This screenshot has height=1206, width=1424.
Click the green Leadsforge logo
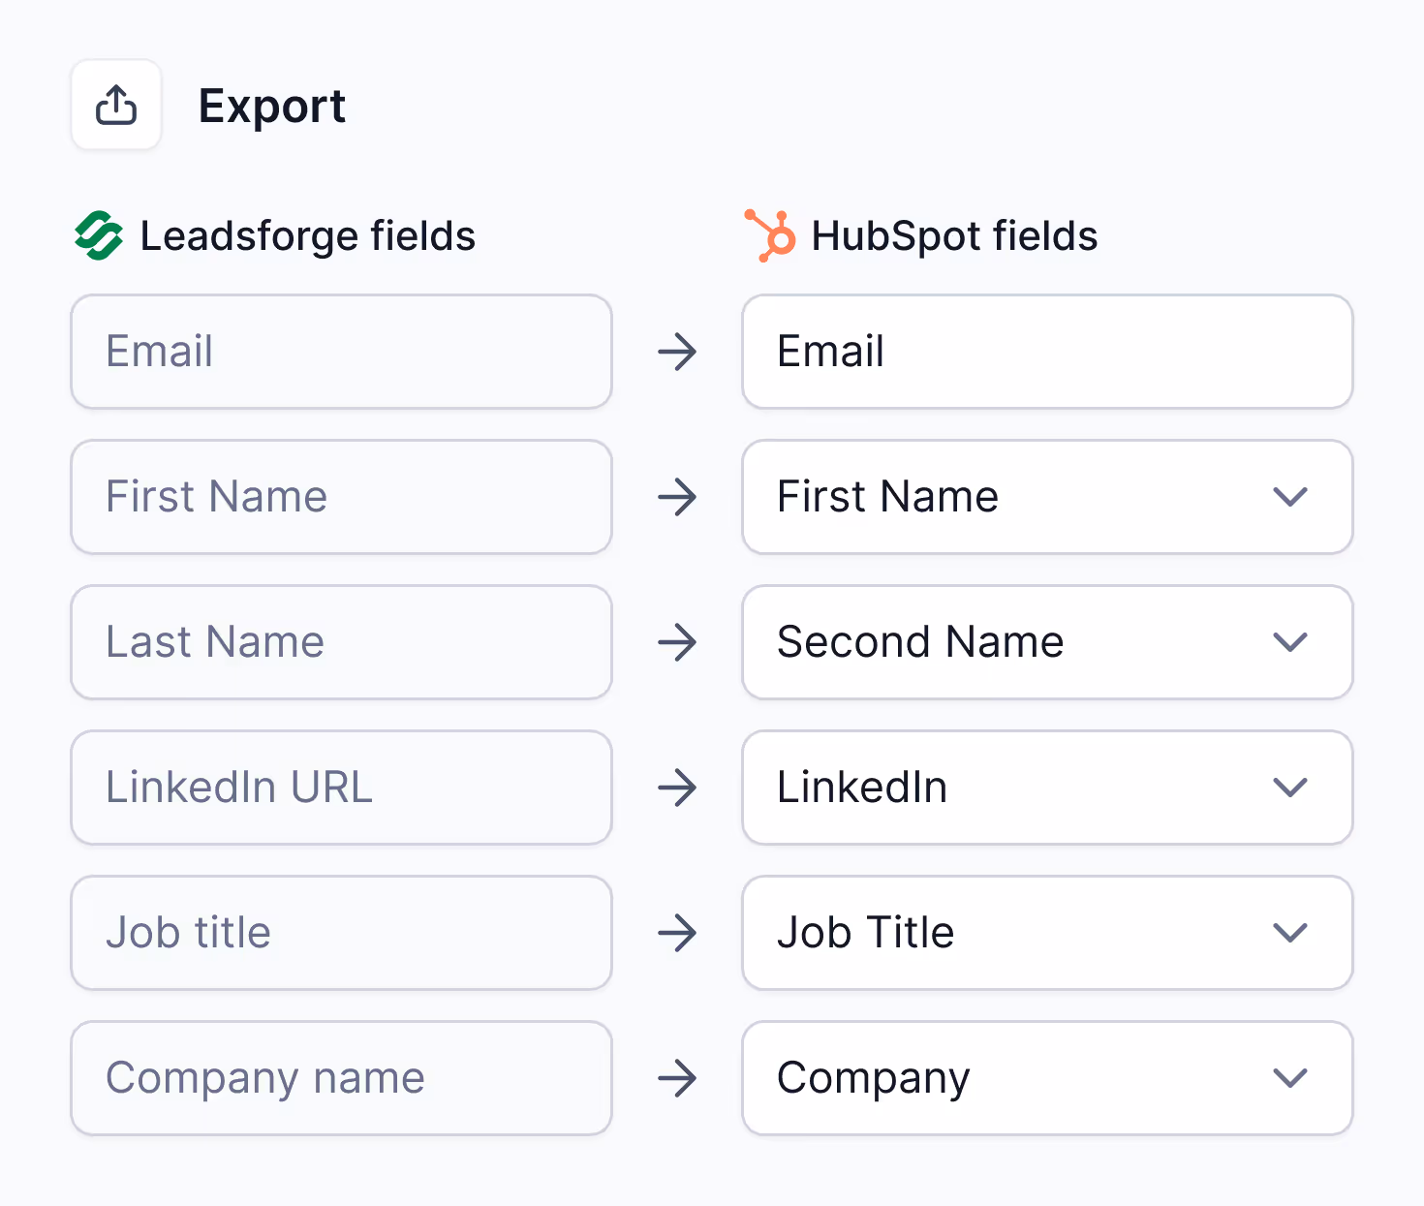pos(99,235)
